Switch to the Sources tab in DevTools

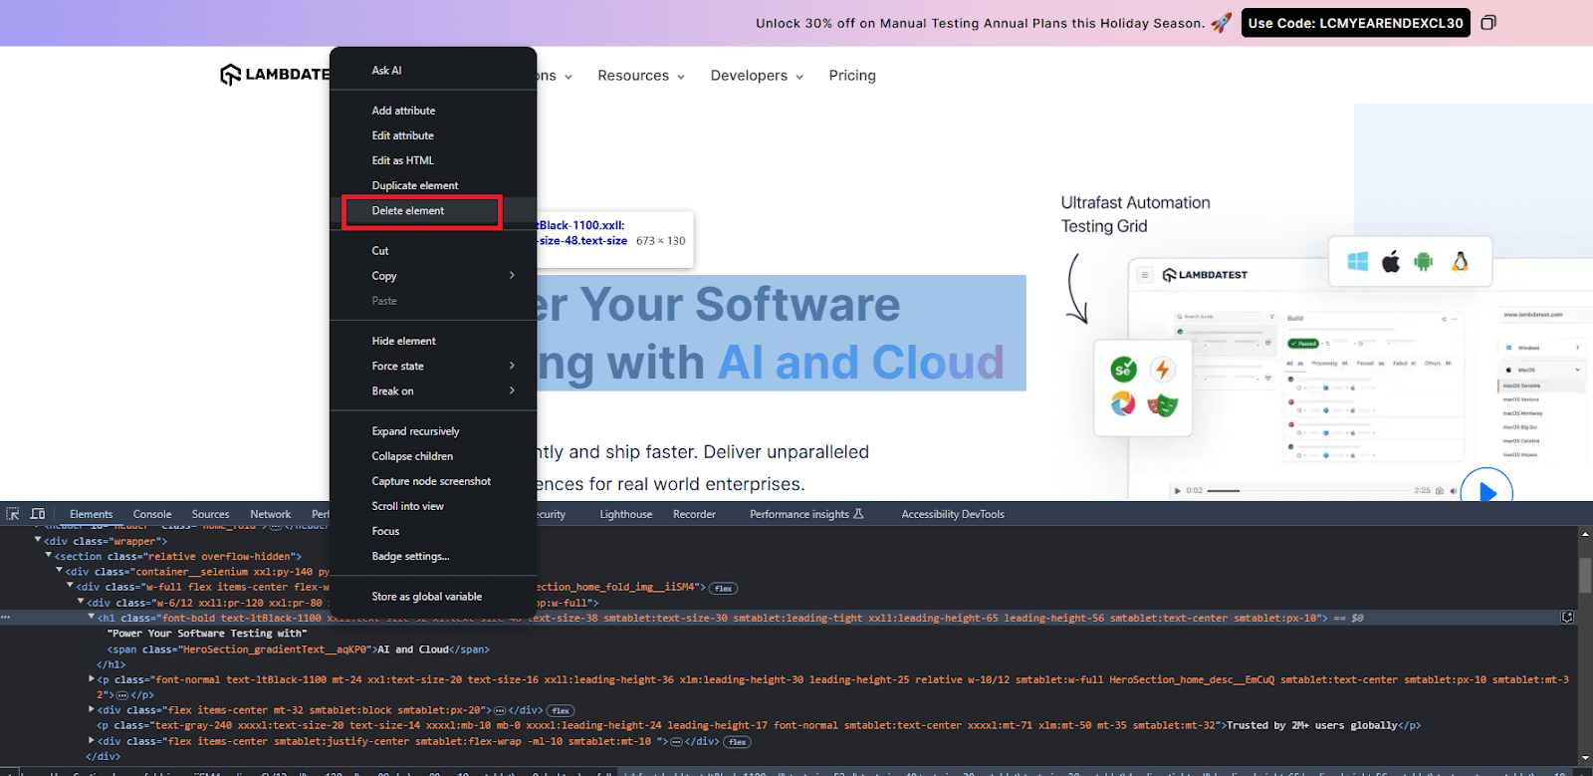(x=210, y=514)
